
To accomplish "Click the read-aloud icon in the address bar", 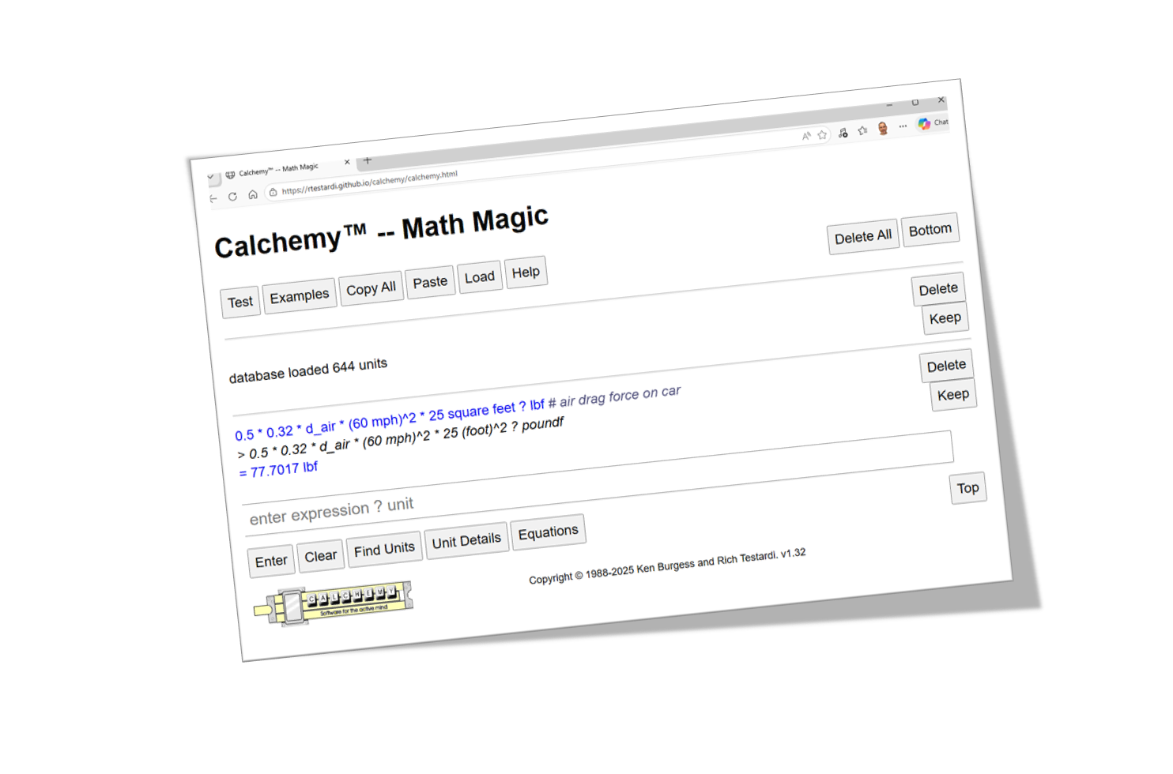I will 807,134.
